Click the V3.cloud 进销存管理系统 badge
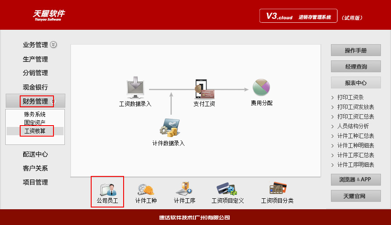 299,16
